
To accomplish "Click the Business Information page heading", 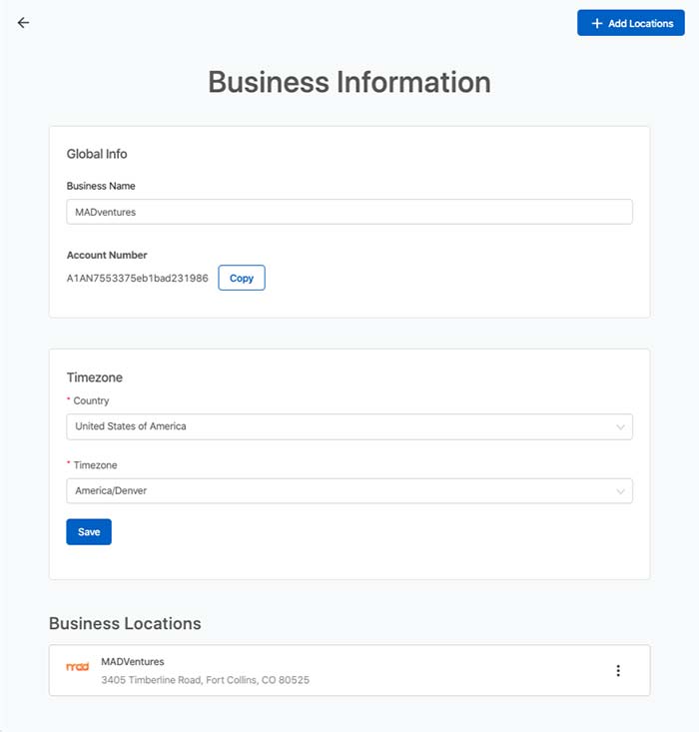I will click(349, 82).
